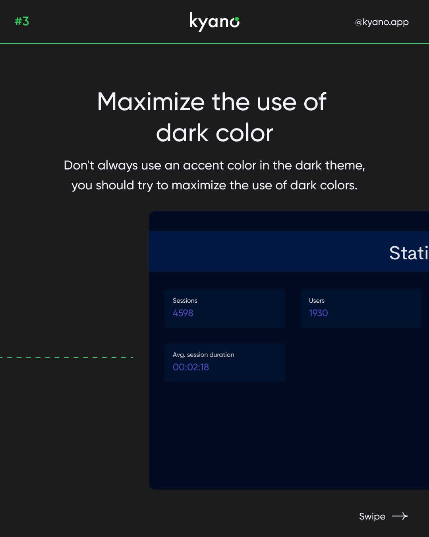Select the Sessions stat card

(225, 308)
